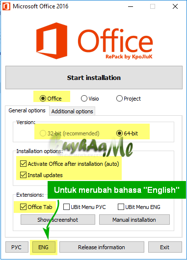Image resolution: width=187 pixels, height=260 pixels.
Task: Switch to the General options tab
Action: click(27, 110)
